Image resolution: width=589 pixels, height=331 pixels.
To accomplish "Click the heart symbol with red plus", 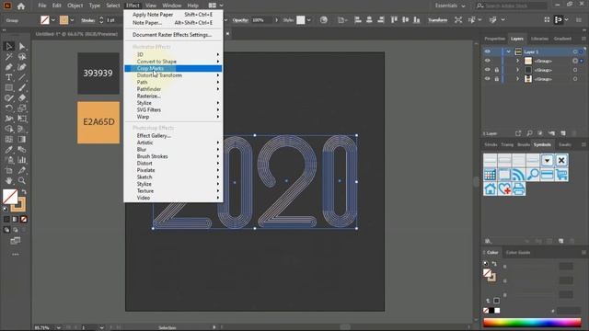I will pyautogui.click(x=504, y=188).
